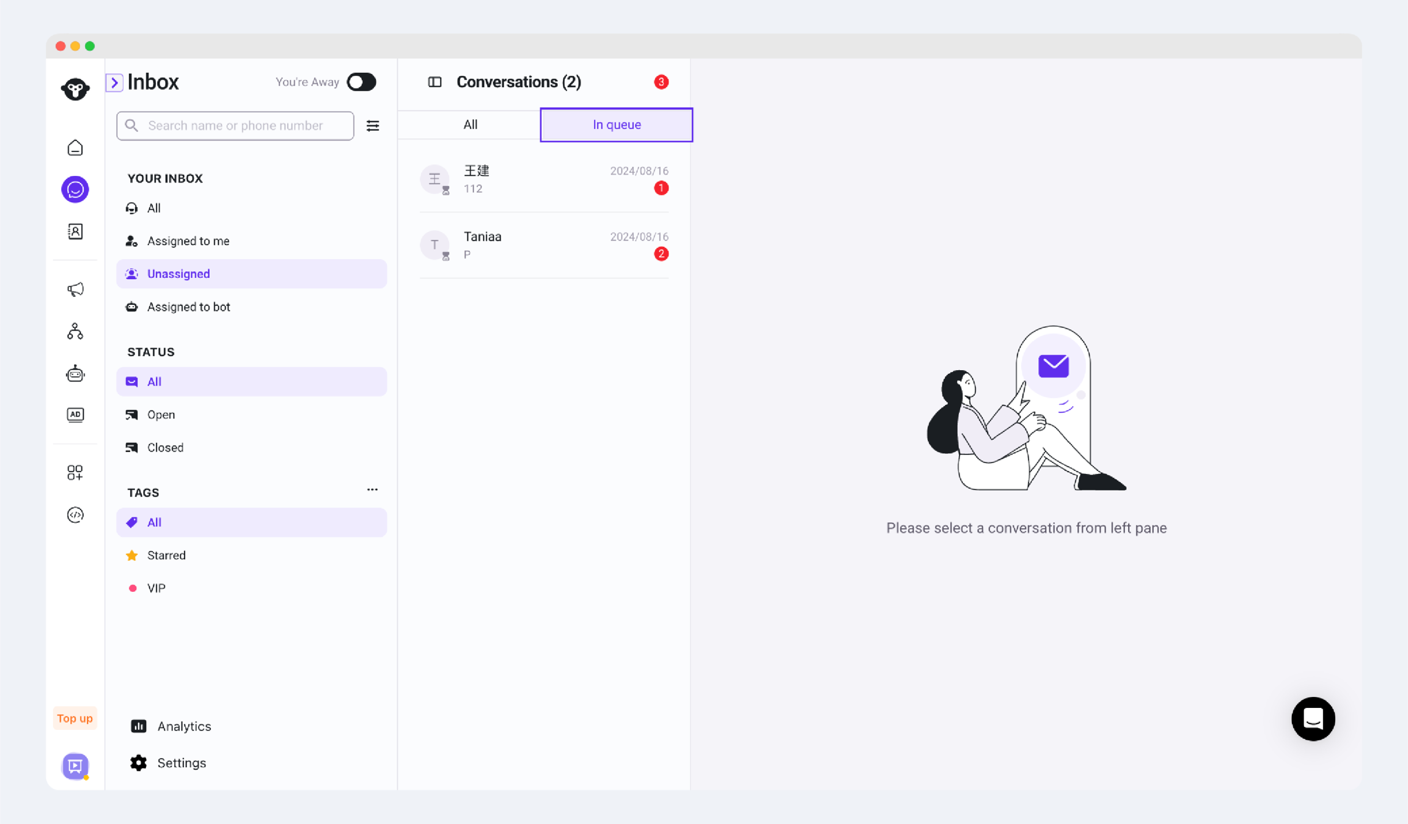
Task: Open the developer API code icon
Action: (x=75, y=515)
